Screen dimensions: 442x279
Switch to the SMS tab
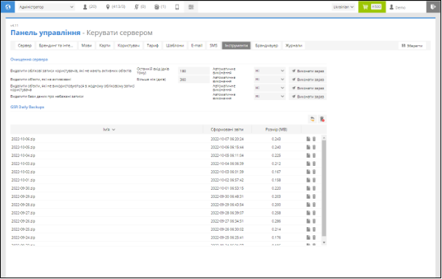(213, 45)
